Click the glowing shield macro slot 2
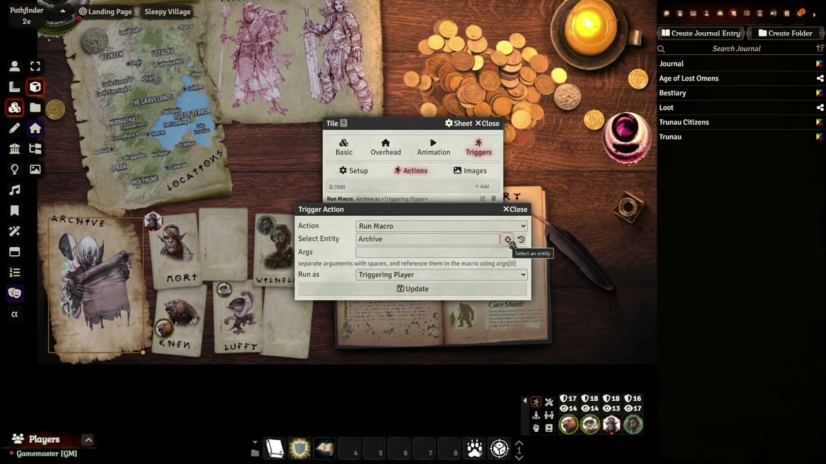 pyautogui.click(x=299, y=449)
